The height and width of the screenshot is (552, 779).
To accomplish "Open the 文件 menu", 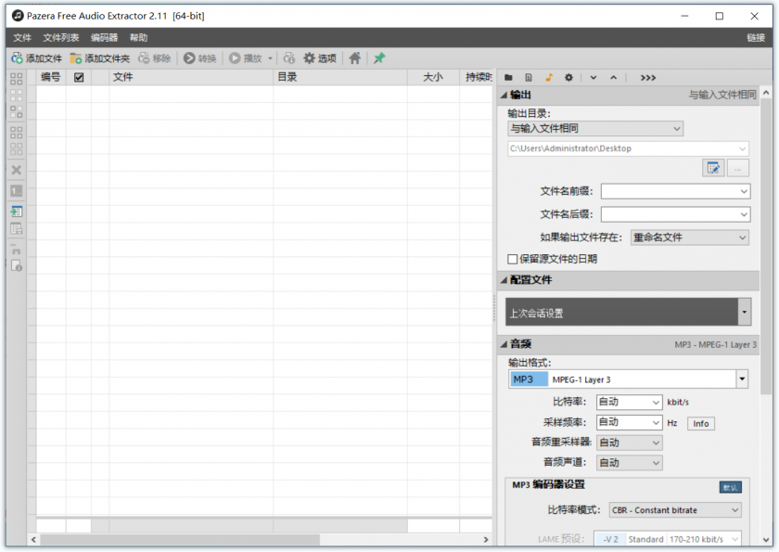I will (x=22, y=38).
